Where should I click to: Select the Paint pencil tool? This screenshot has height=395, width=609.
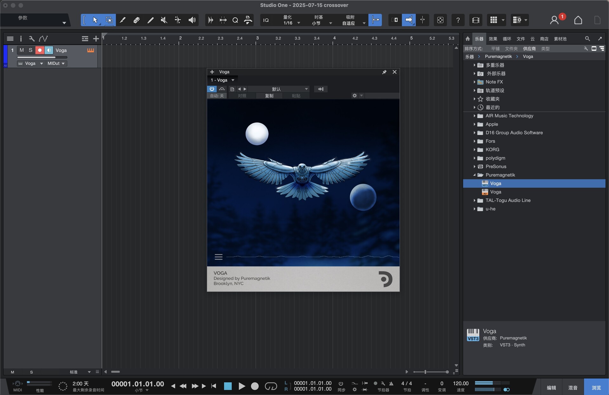click(x=123, y=20)
